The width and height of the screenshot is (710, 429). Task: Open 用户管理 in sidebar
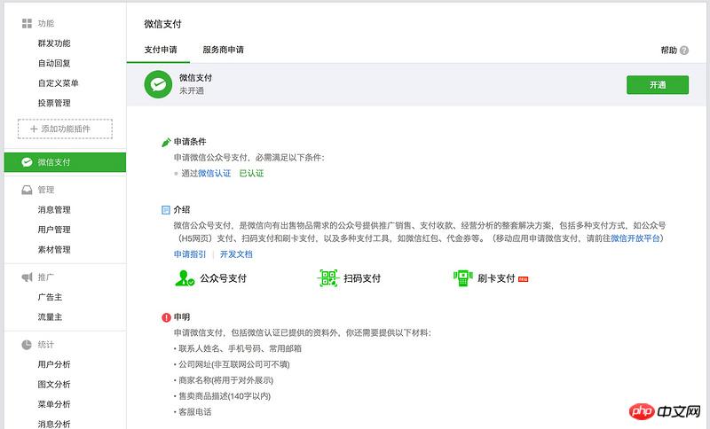(x=54, y=230)
